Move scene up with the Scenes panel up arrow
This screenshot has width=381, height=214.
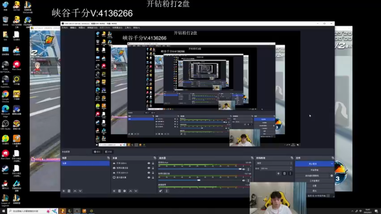[75, 191]
